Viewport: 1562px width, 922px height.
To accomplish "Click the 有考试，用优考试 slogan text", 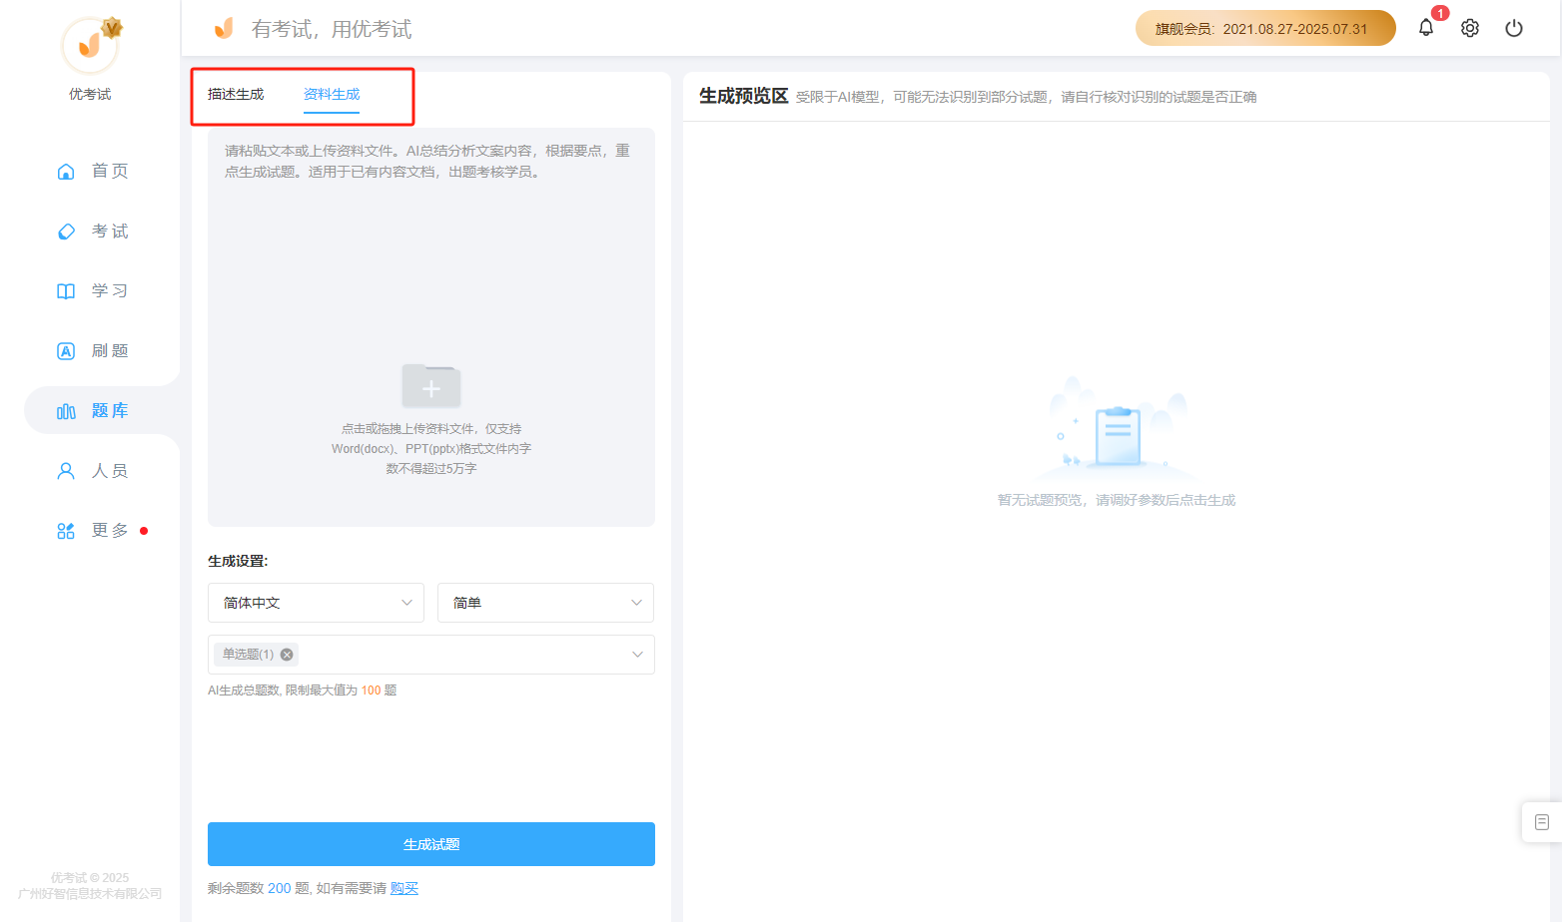I will tap(332, 29).
